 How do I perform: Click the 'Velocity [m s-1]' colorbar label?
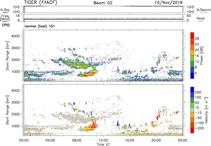tap(206, 110)
